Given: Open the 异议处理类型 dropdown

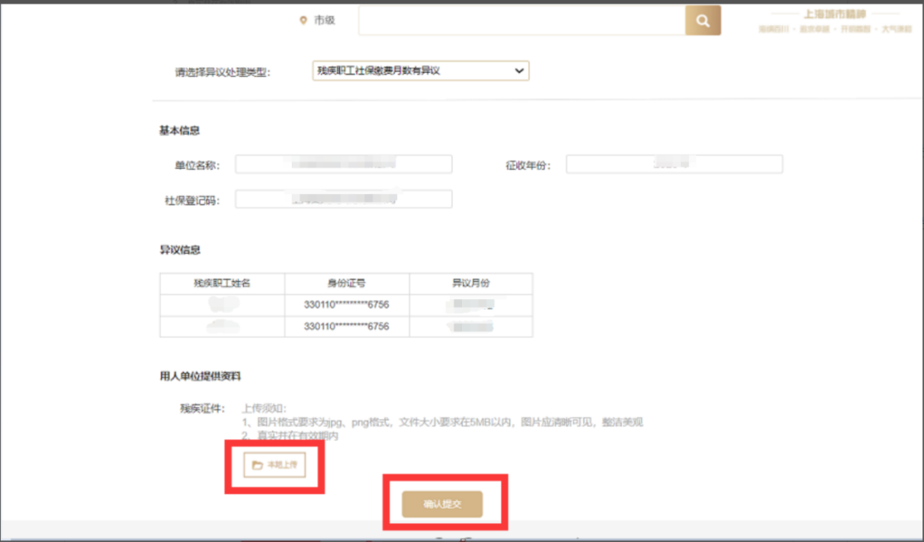Looking at the screenshot, I should pyautogui.click(x=421, y=71).
